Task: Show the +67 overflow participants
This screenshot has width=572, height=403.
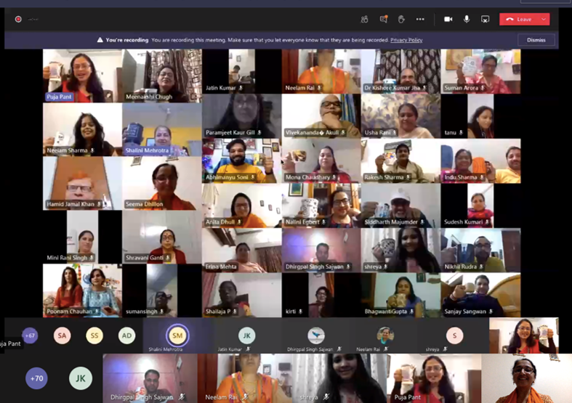Action: tap(30, 335)
